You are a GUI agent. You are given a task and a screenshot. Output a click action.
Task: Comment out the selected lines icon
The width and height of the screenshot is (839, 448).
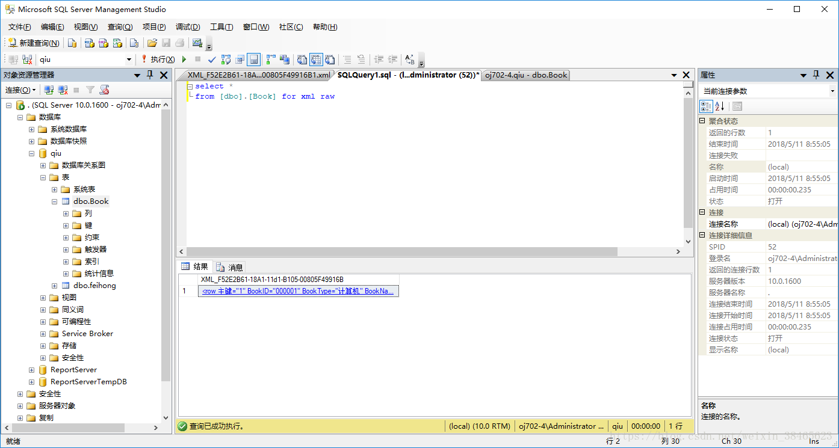(347, 60)
